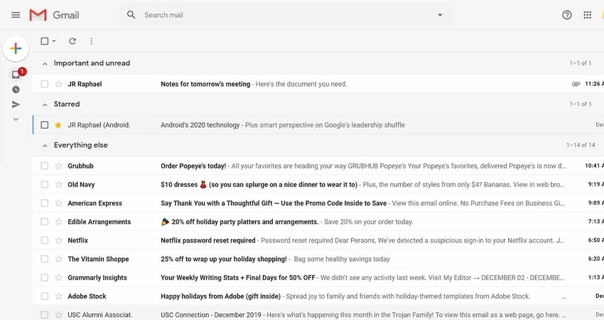Star the Adobe Stock email
The image size is (604, 320).
click(x=58, y=296)
